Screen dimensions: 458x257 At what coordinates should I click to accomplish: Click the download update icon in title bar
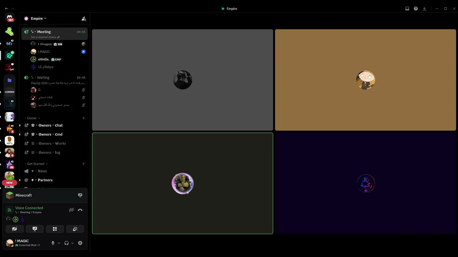(424, 9)
